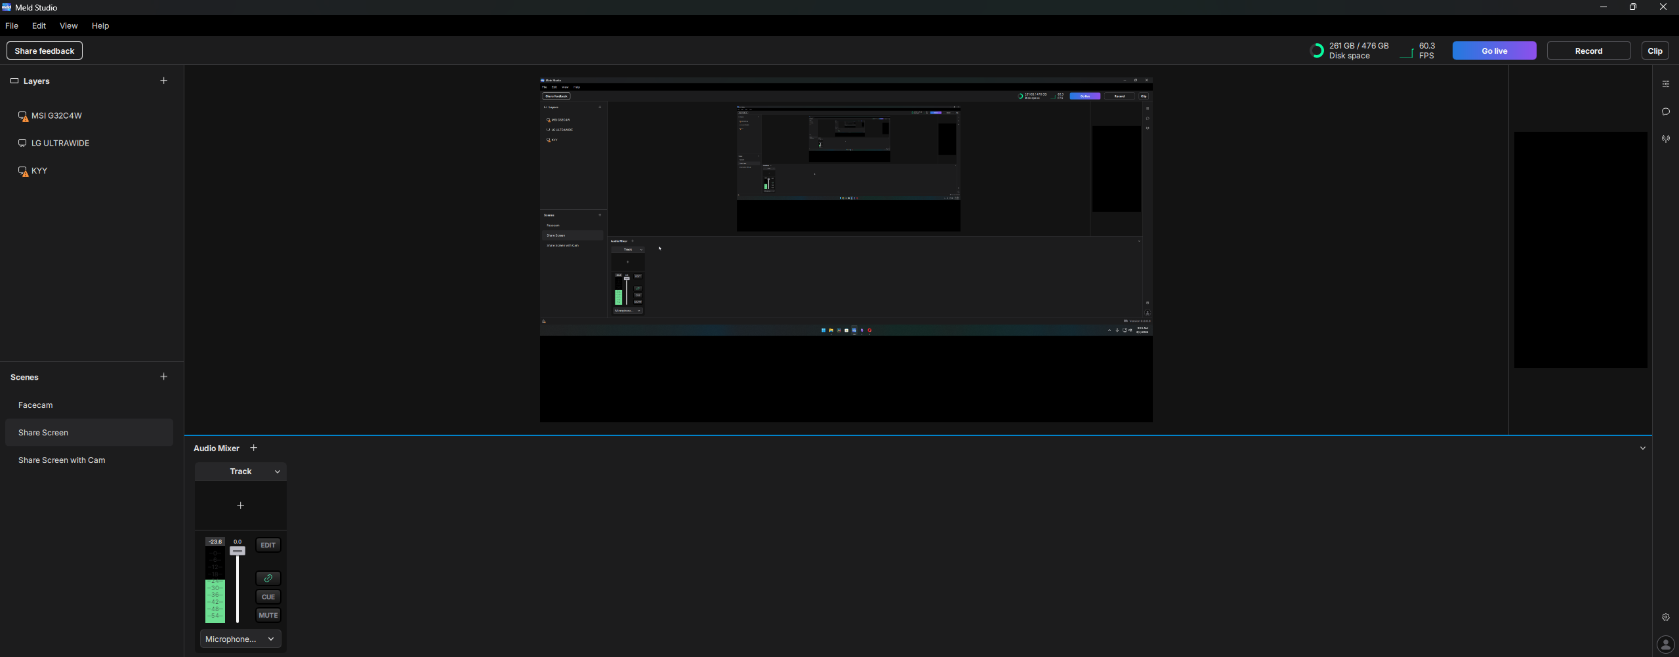The width and height of the screenshot is (1679, 657).
Task: Open the broadcast antenna panel icon
Action: pos(1665,139)
